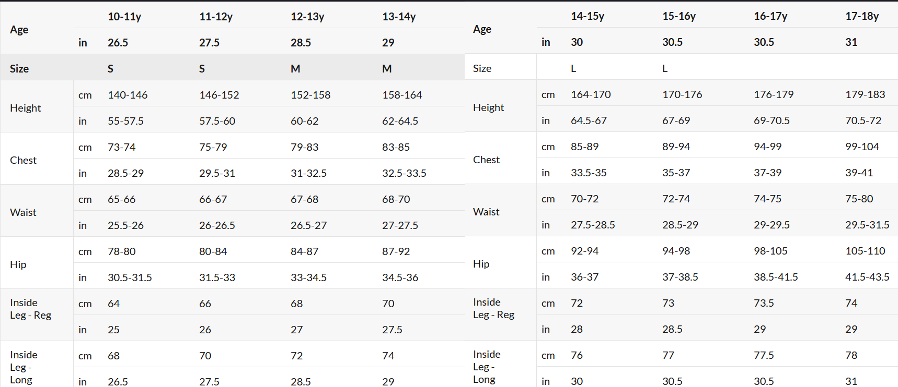This screenshot has height=387, width=898.
Task: Click the 164-170 cm height value
Action: (591, 94)
